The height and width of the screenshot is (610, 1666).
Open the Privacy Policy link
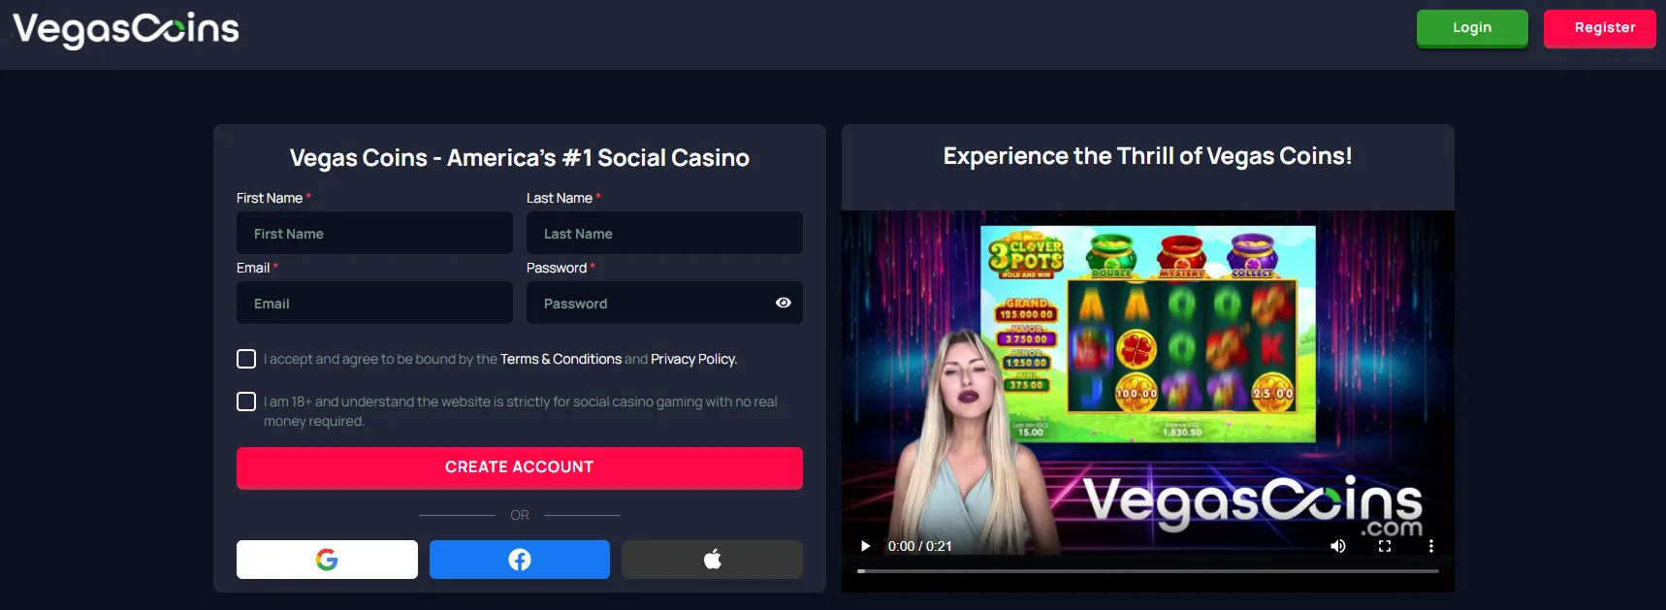tap(693, 359)
